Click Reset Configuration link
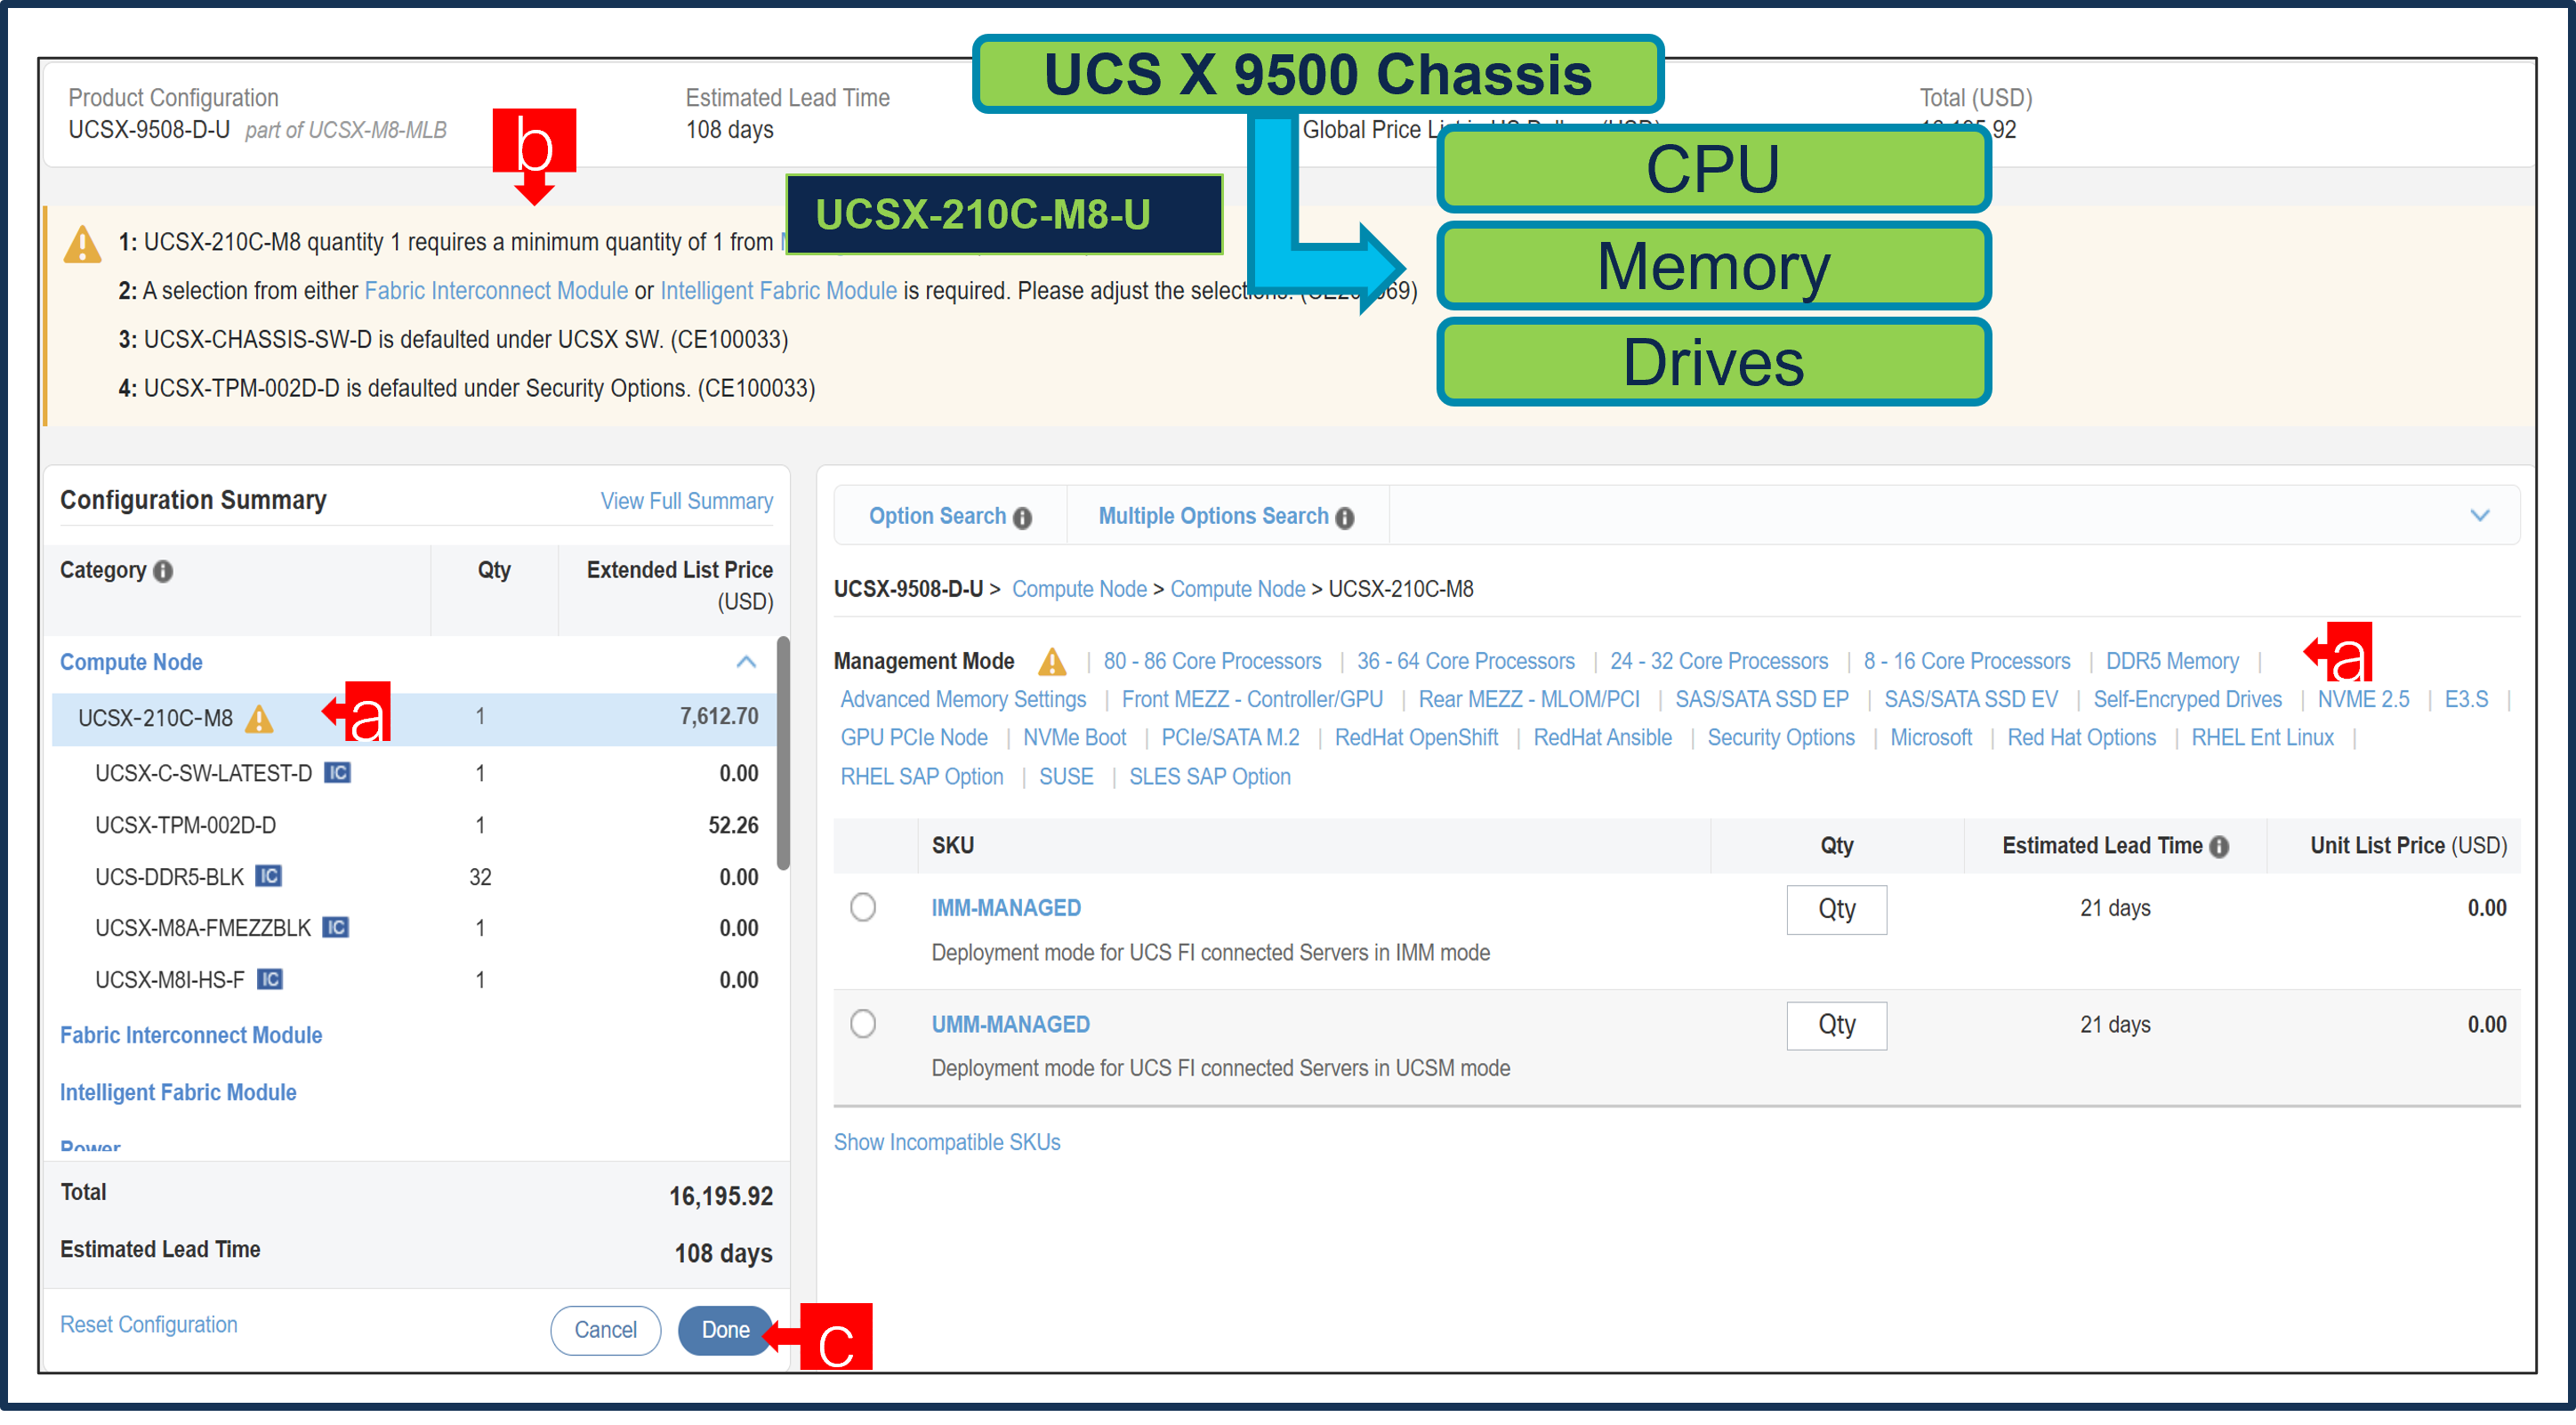 tap(149, 1325)
